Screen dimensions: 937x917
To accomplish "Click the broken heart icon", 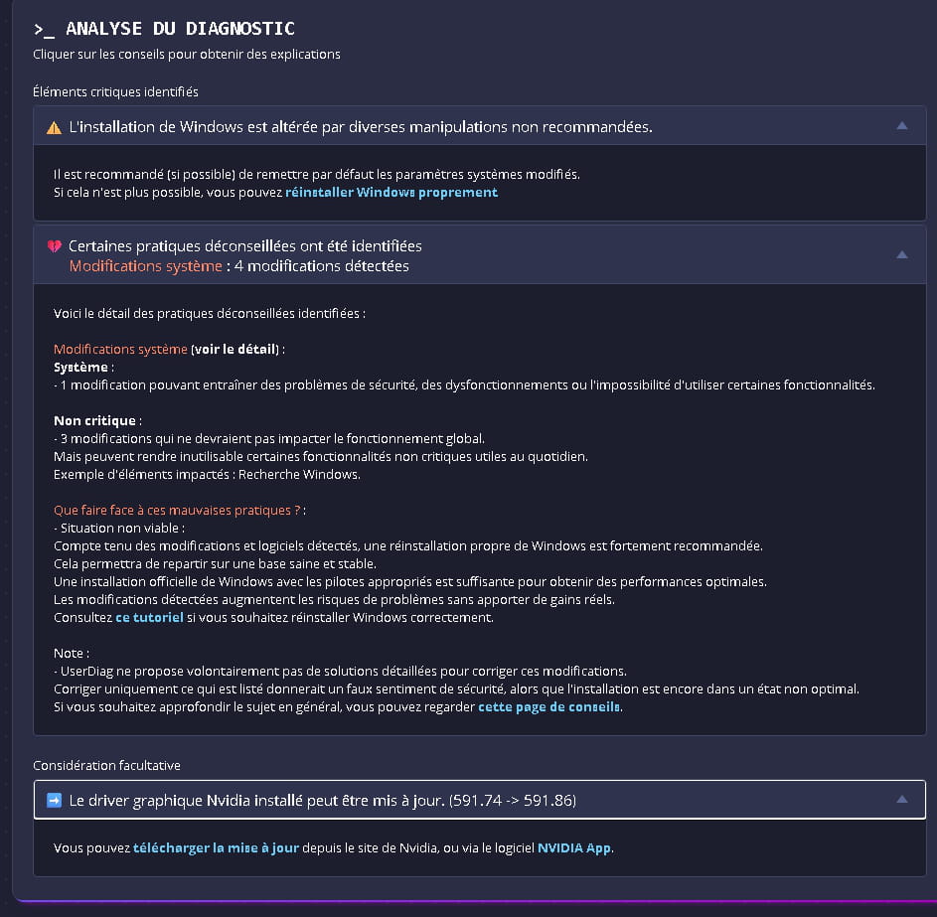I will coord(54,246).
